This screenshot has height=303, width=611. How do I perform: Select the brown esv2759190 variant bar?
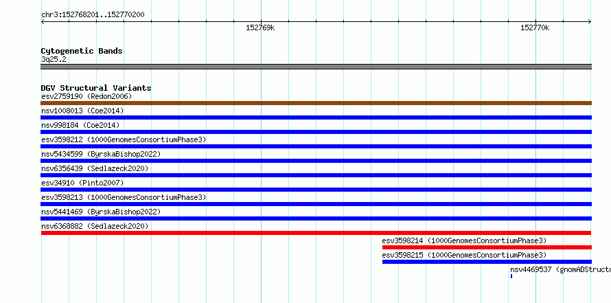click(x=316, y=103)
